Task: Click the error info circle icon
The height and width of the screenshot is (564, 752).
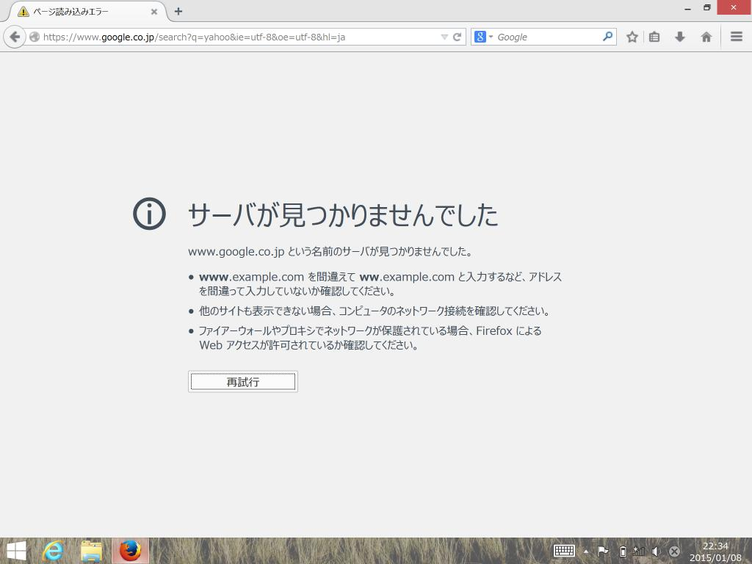Action: point(149,214)
